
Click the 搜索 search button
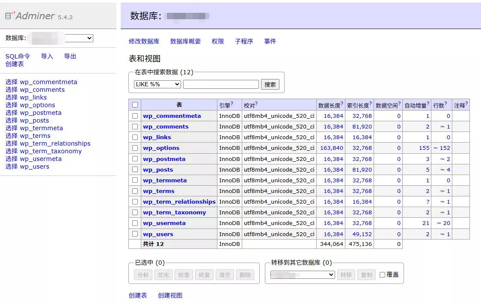point(270,84)
